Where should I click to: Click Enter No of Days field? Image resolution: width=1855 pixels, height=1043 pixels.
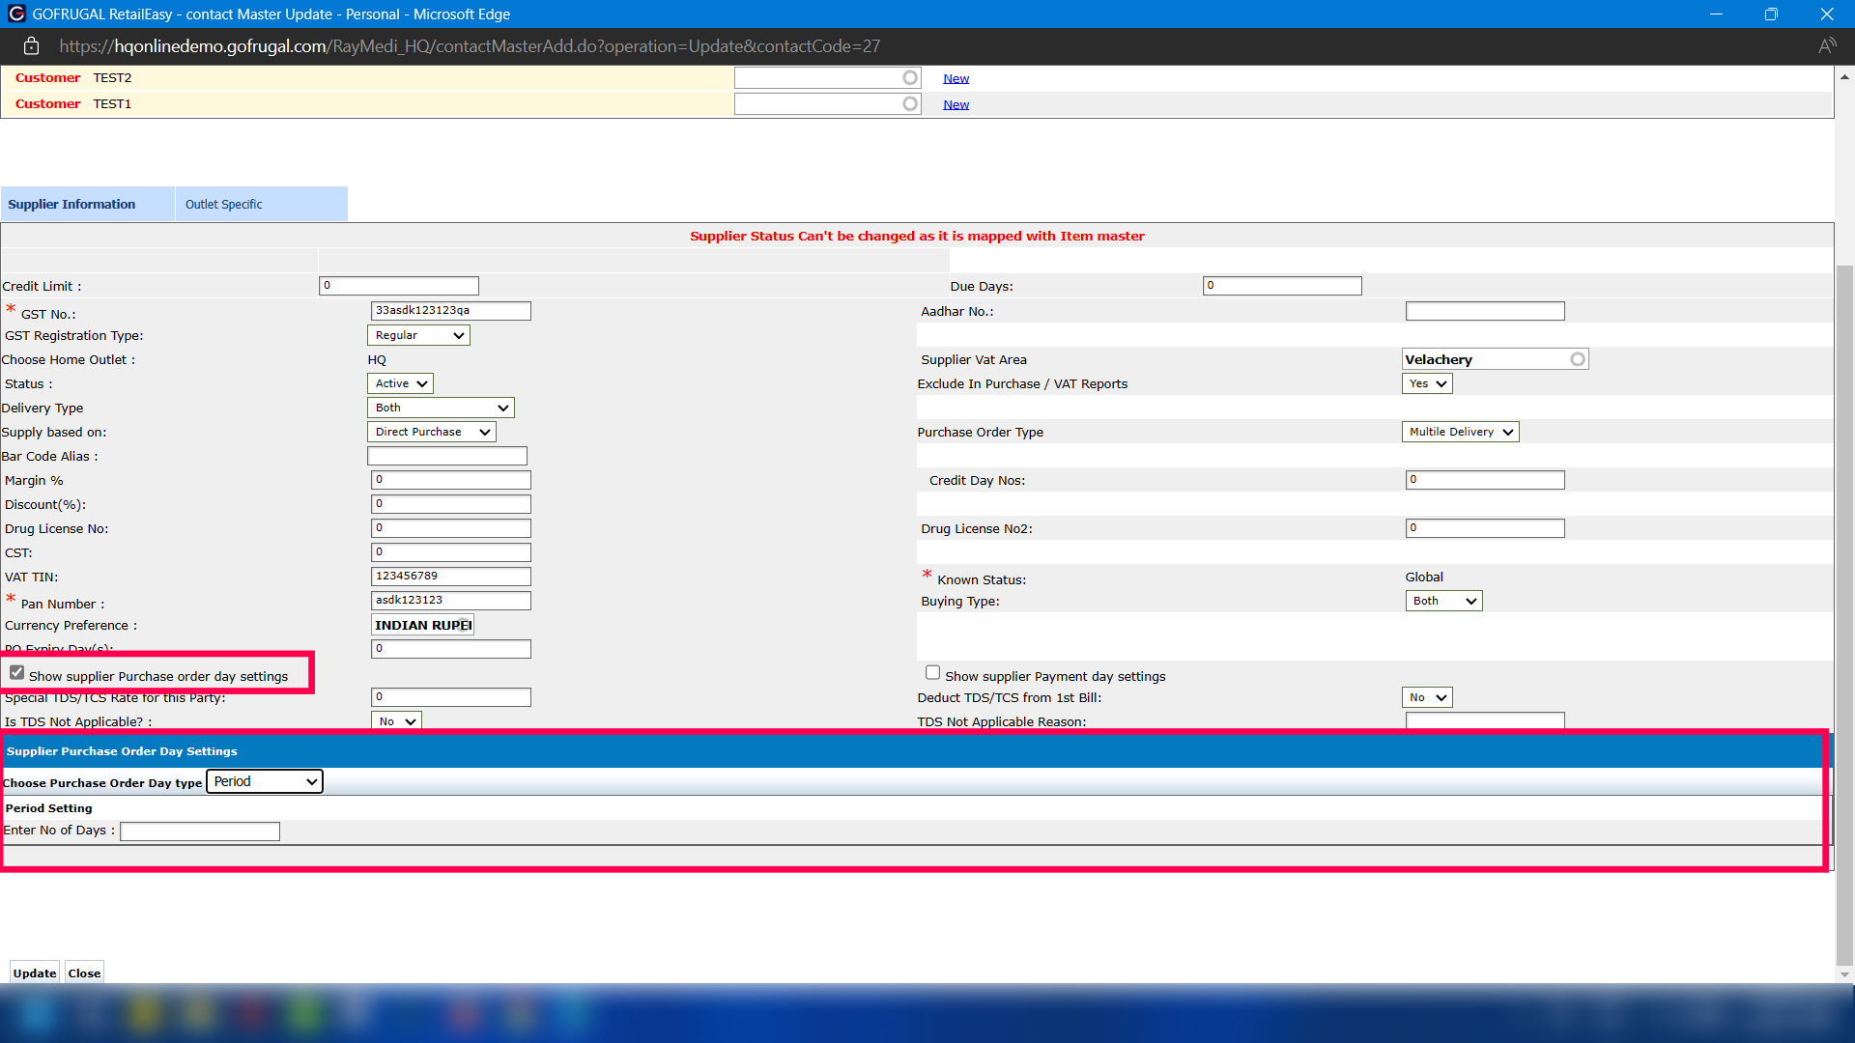(200, 832)
